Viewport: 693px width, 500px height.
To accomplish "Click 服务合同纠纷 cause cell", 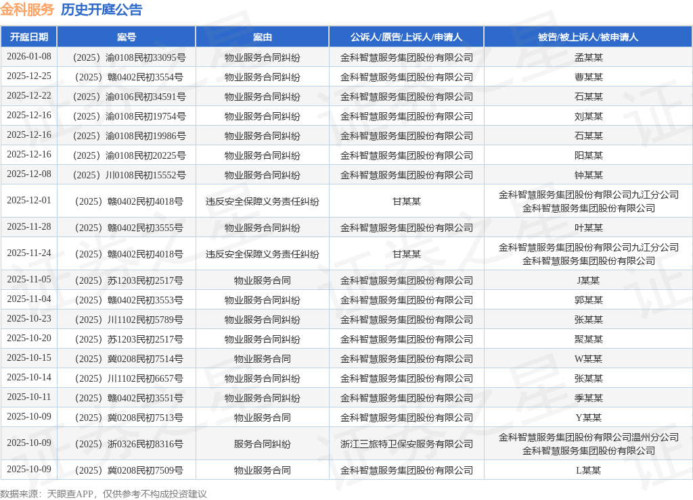I will coord(262,444).
